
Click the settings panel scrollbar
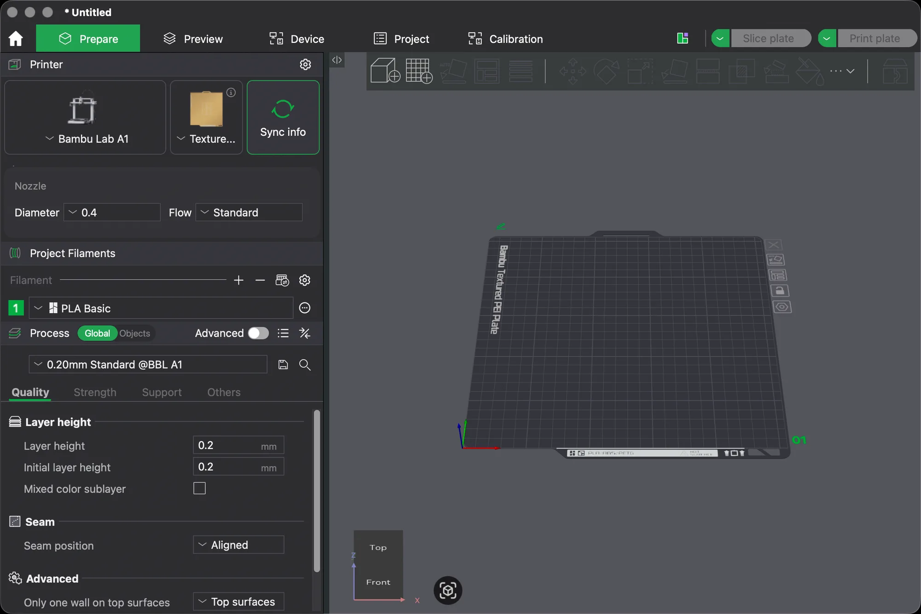point(317,491)
